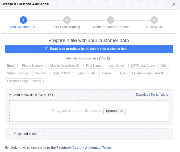The width and height of the screenshot is (180, 152).
Task: Open the Edit Data Mapping step
Action: click(67, 27)
